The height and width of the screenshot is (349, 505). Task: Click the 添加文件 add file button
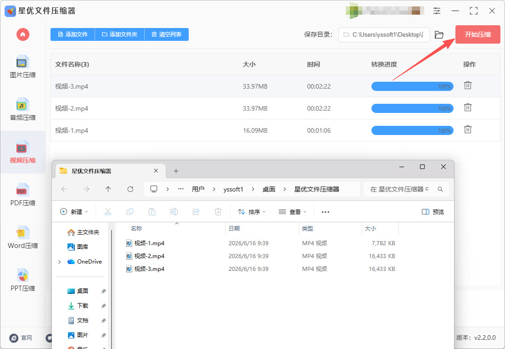pos(73,34)
